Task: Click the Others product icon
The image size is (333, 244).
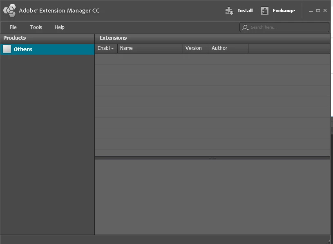Action: pyautogui.click(x=7, y=49)
